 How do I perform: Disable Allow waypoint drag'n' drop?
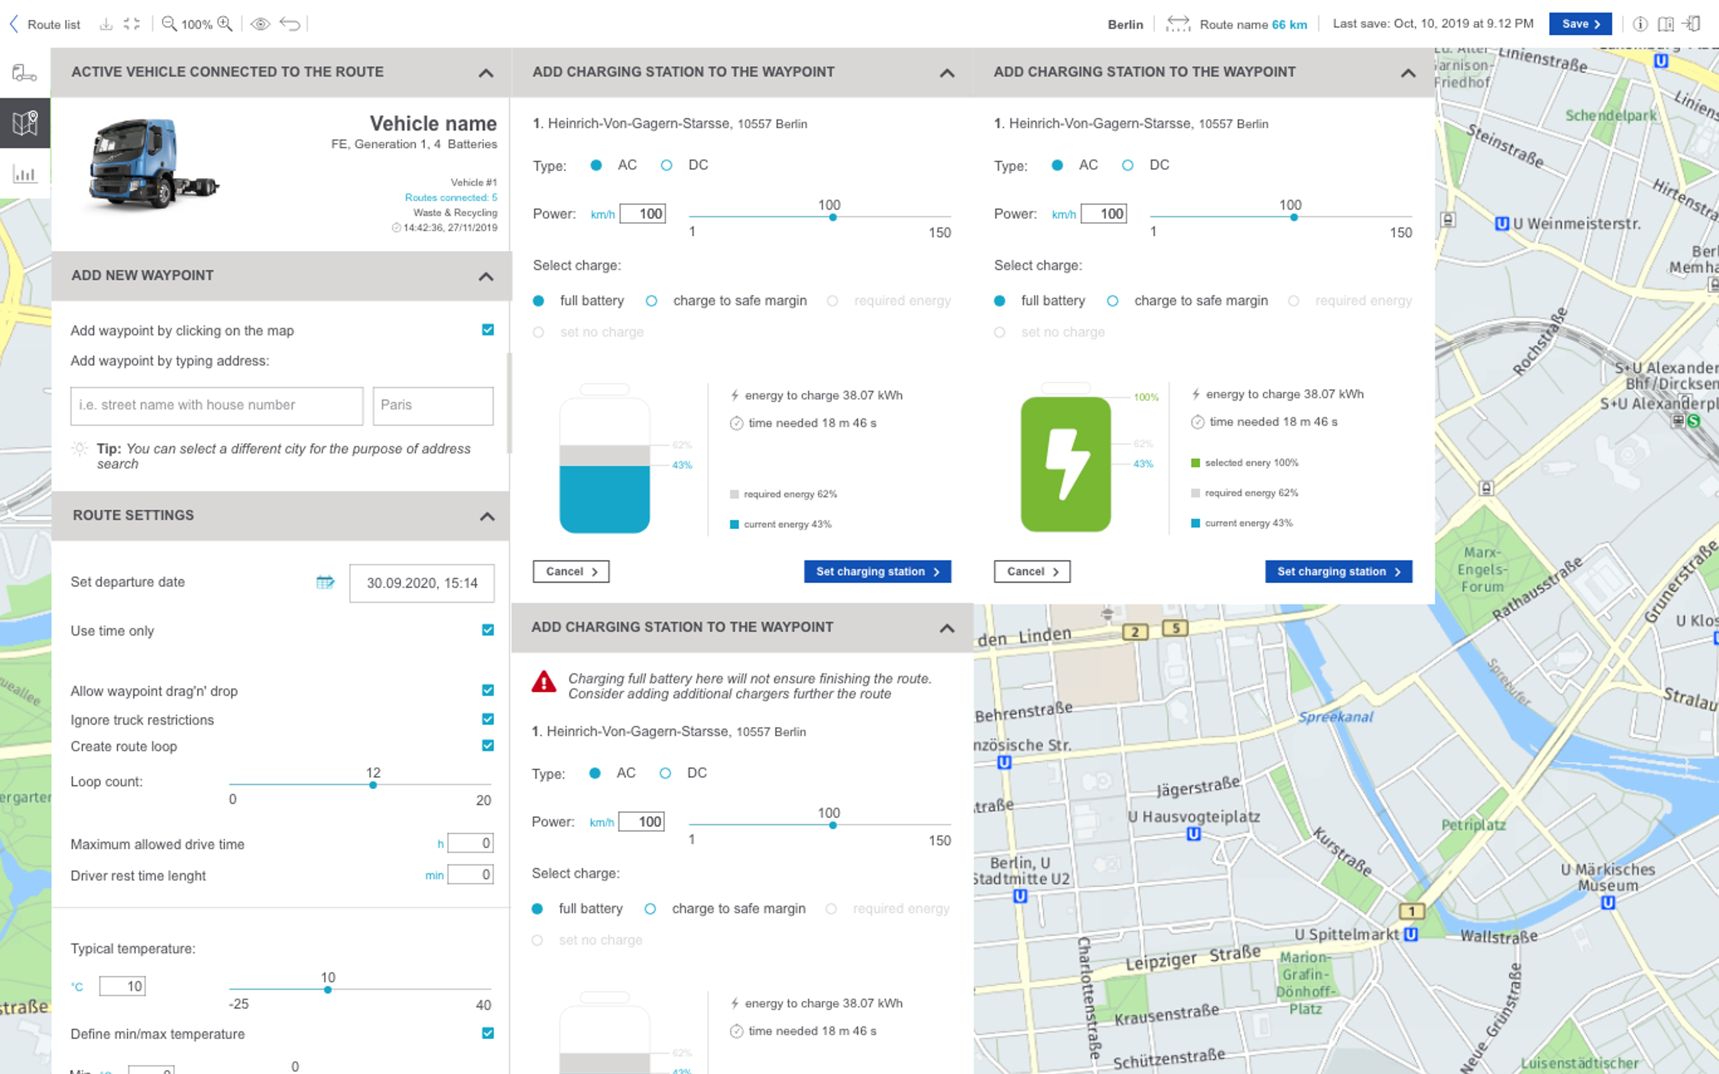pos(488,690)
